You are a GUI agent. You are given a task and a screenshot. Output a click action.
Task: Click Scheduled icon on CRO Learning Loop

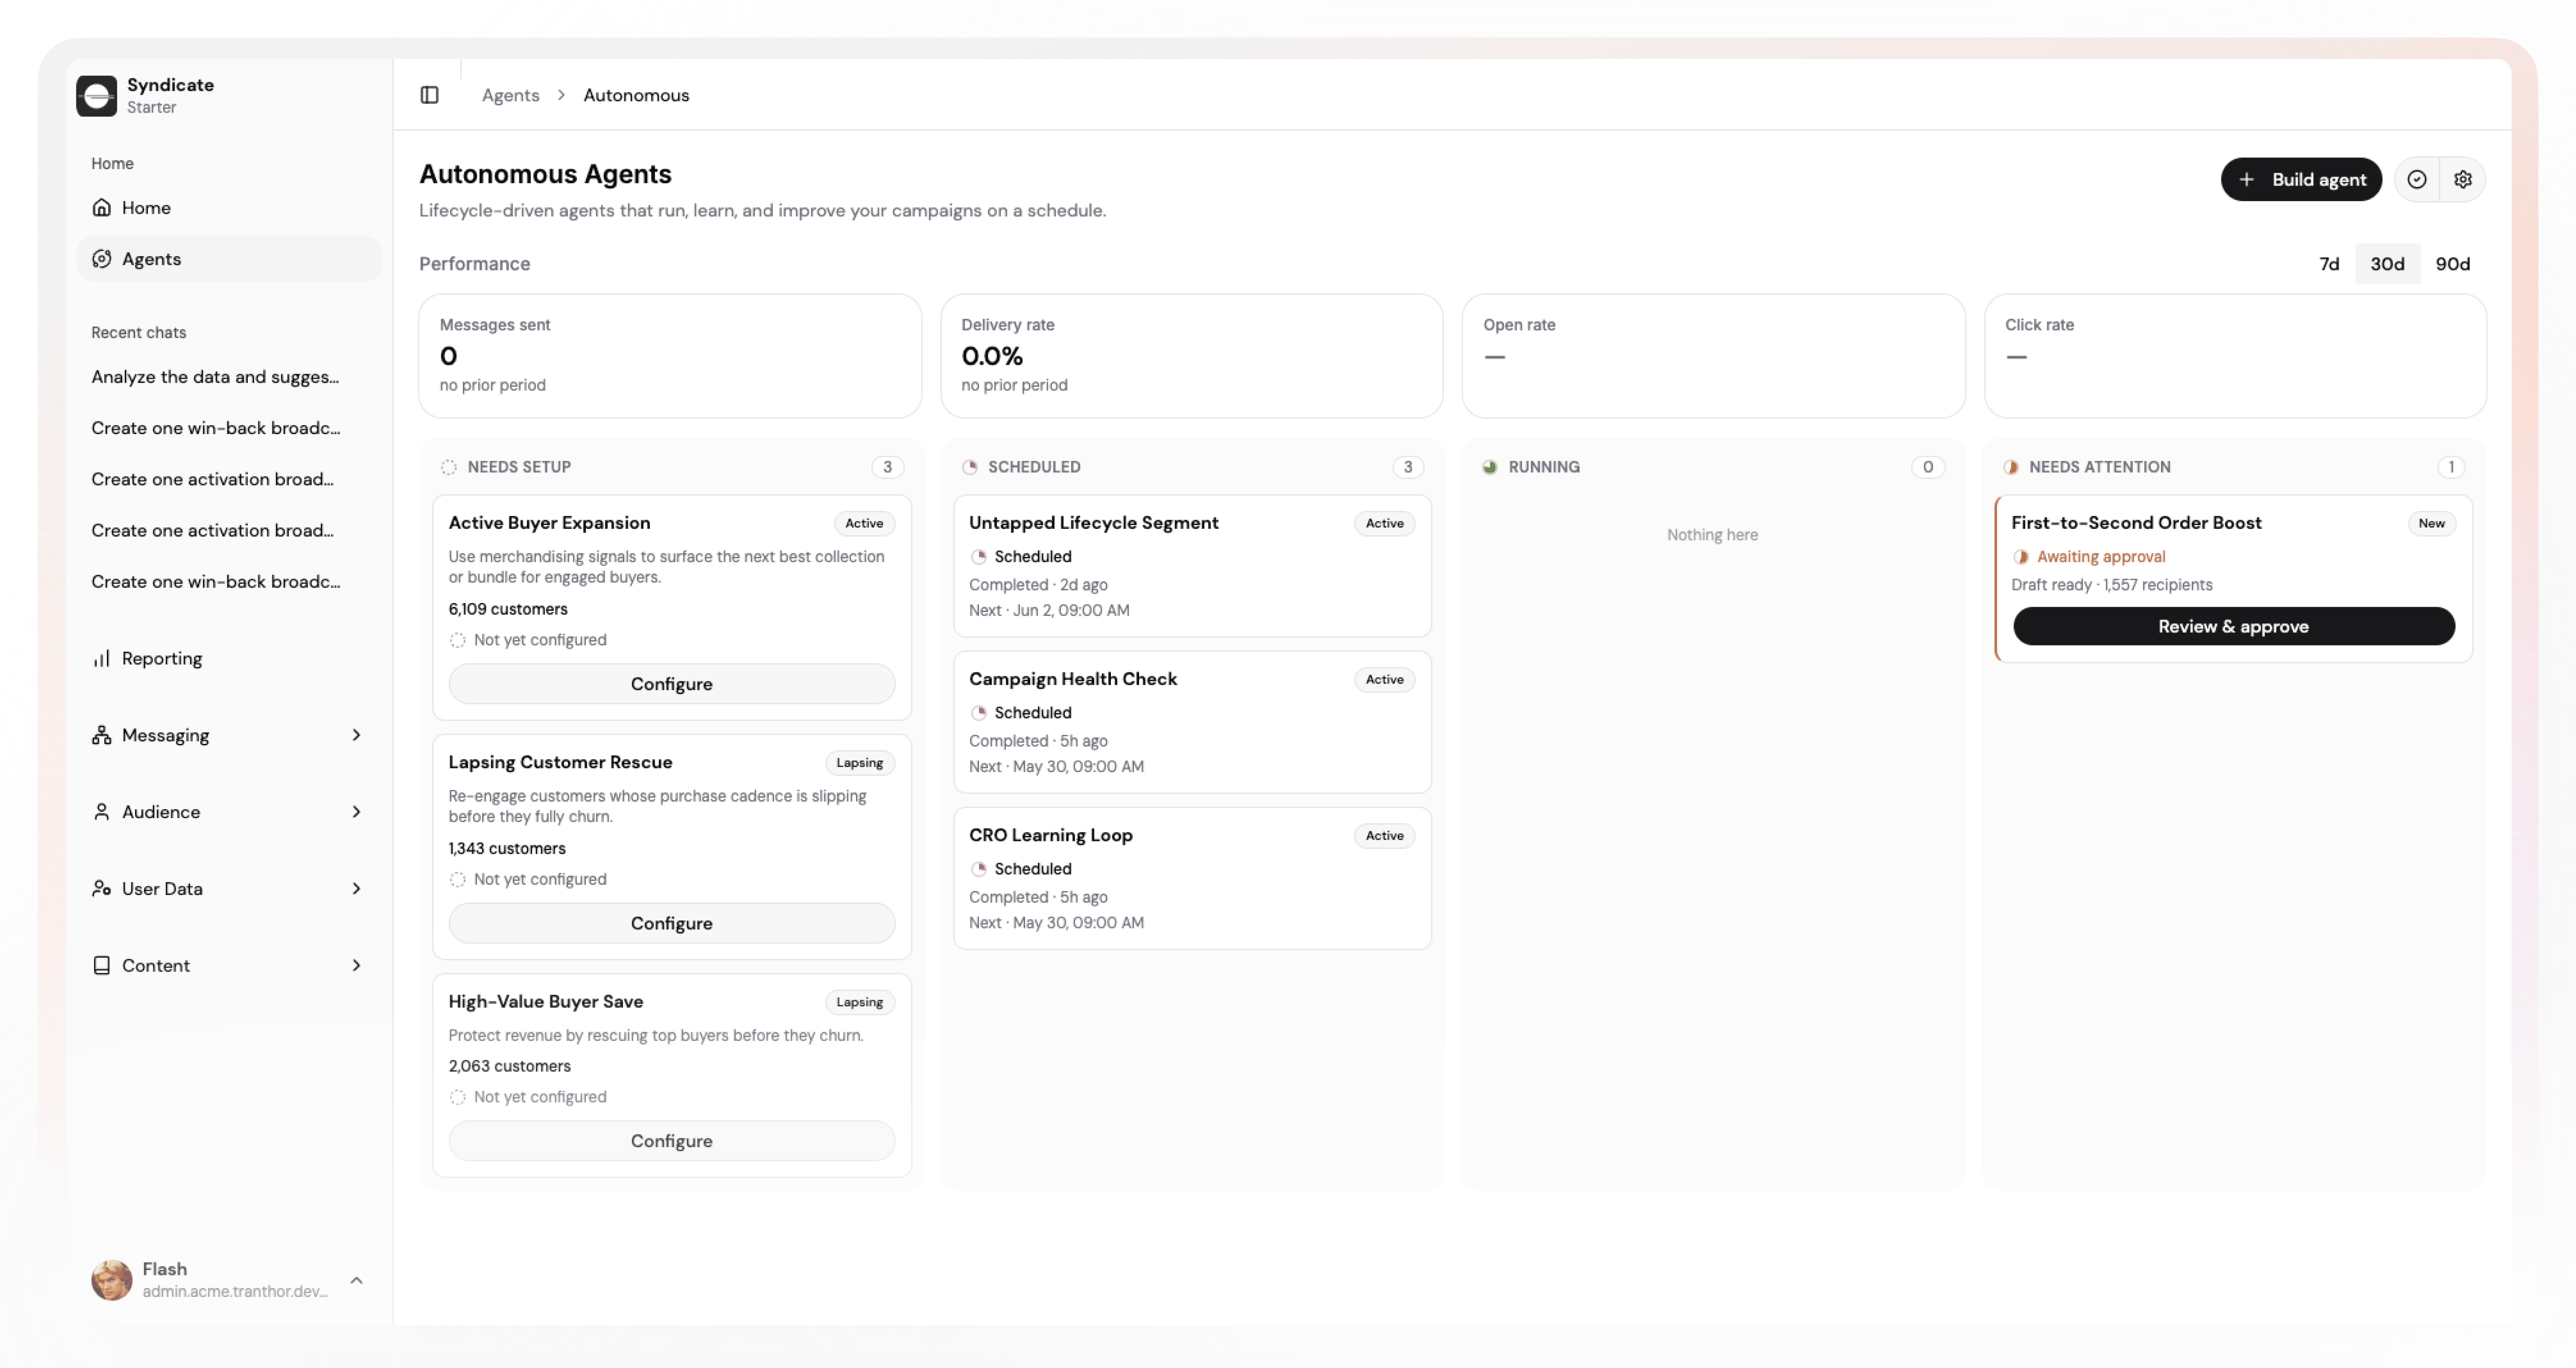click(979, 869)
